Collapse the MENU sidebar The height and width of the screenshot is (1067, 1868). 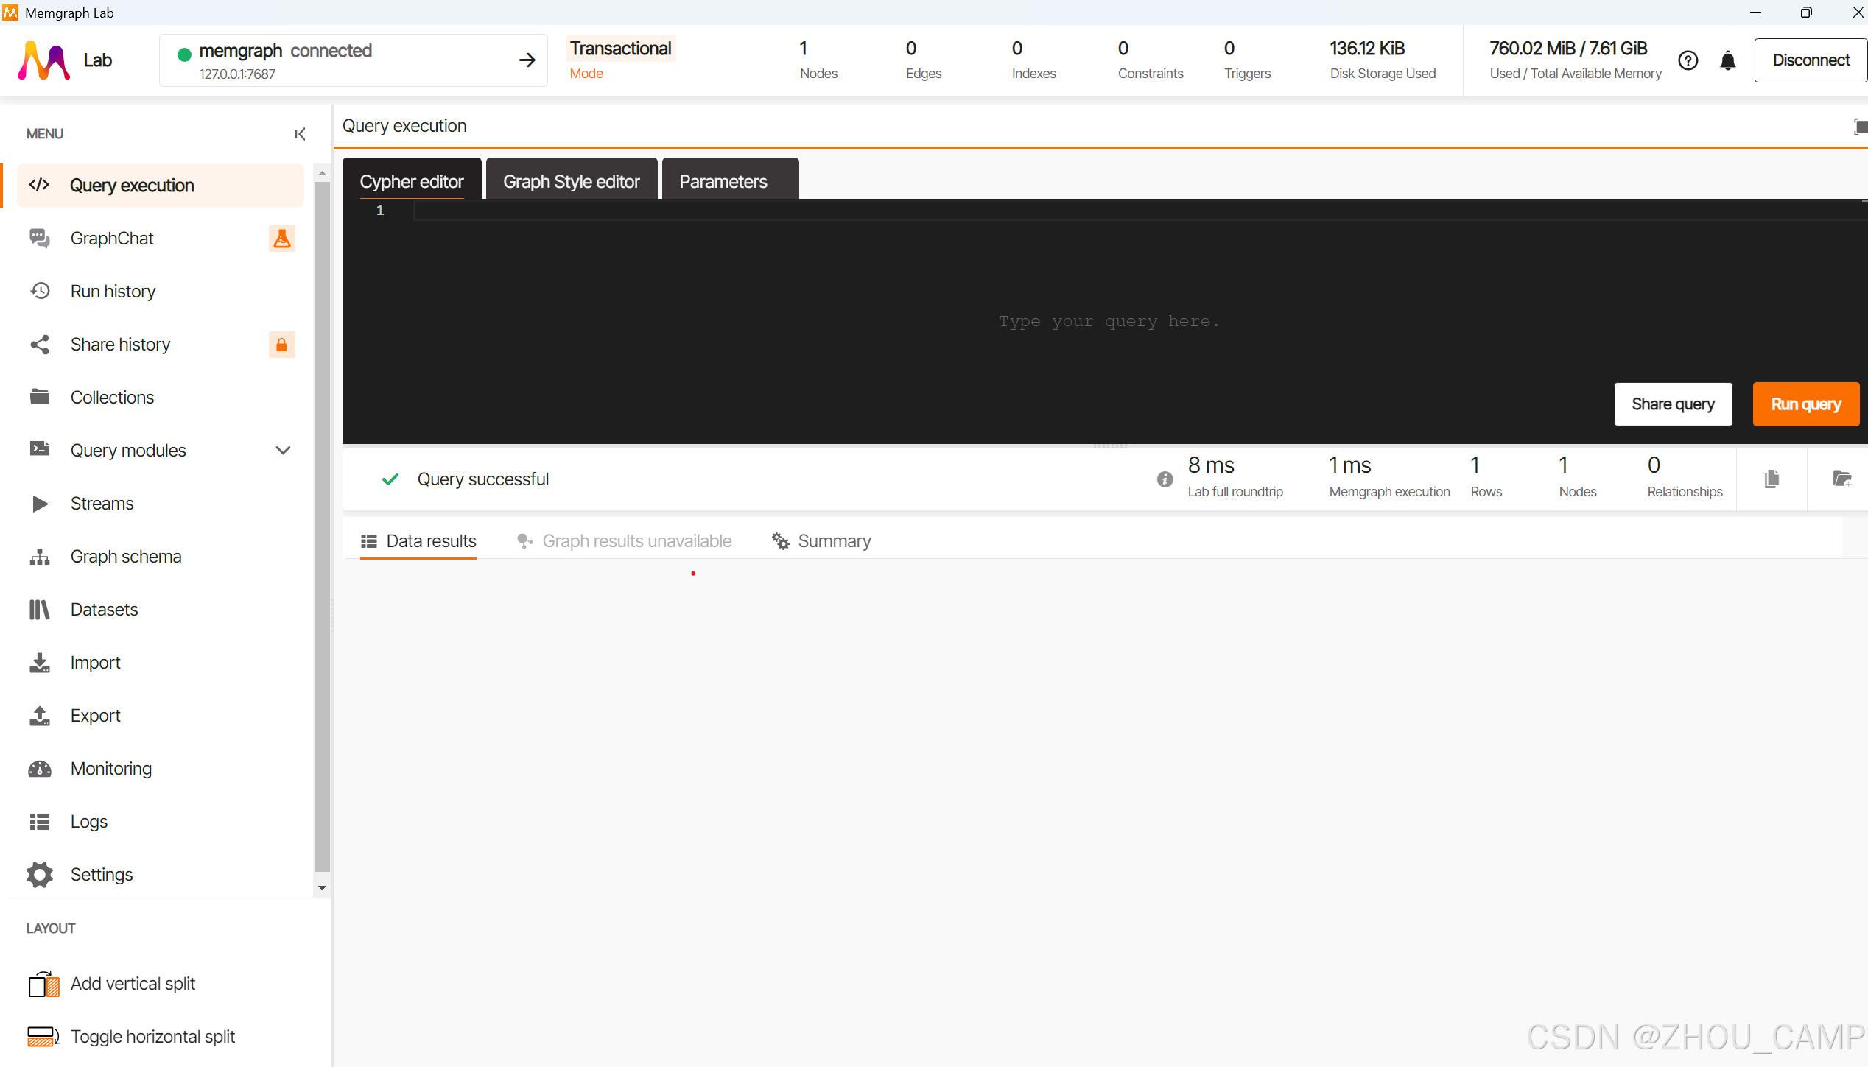[300, 134]
